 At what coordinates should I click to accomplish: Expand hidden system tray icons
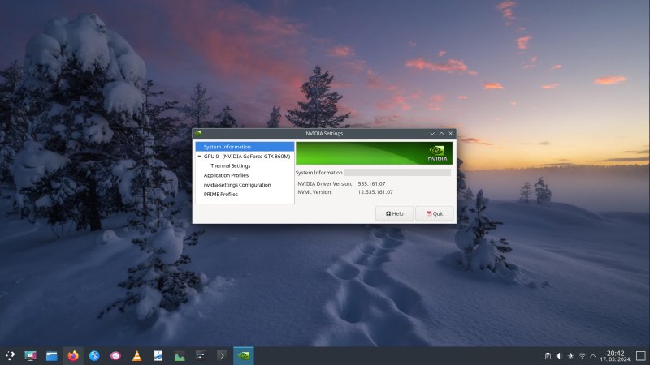pos(593,356)
